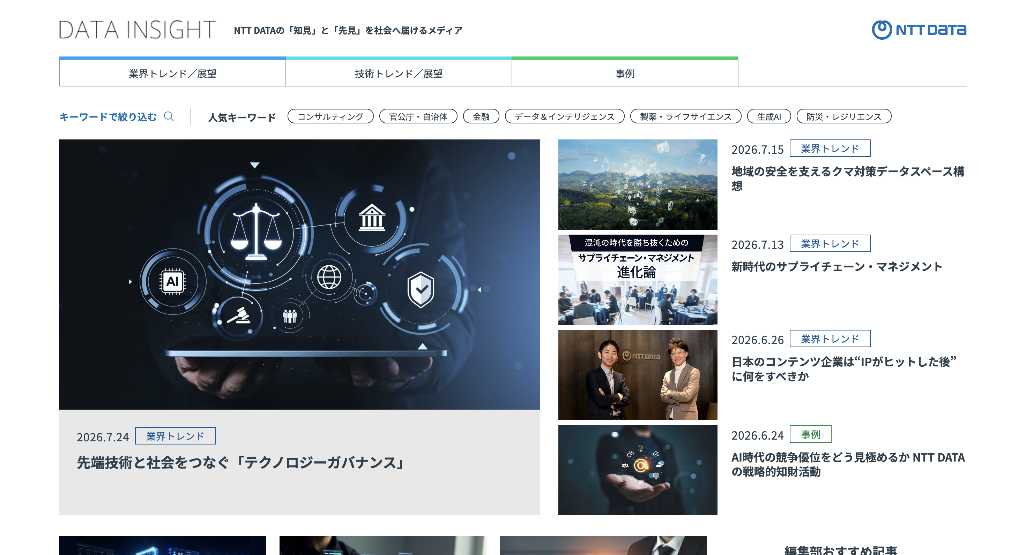
Task: Open the two businessmen photo thumbnail
Action: [638, 375]
